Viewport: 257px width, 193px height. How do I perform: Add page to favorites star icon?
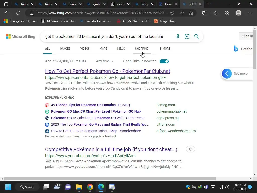pyautogui.click(x=191, y=13)
